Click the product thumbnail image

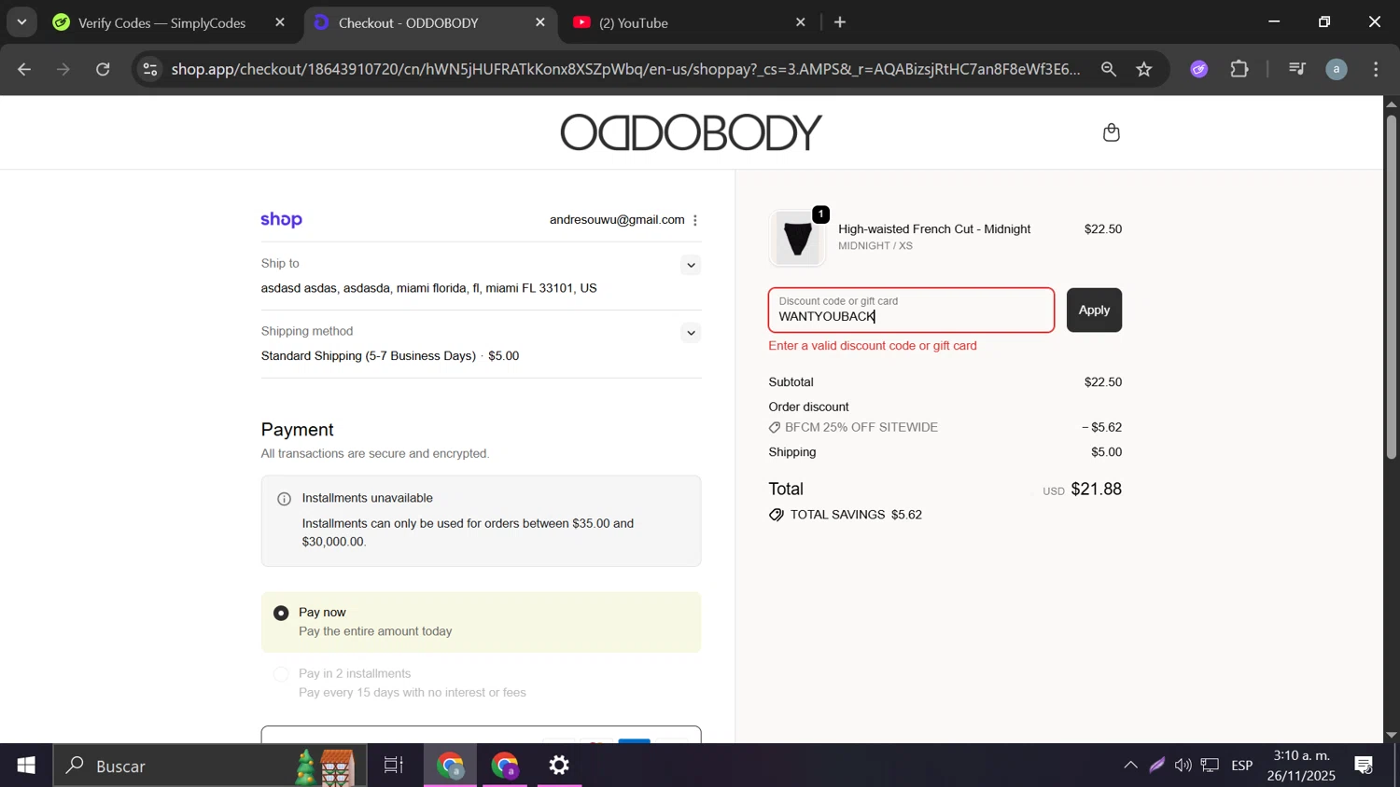pos(797,239)
